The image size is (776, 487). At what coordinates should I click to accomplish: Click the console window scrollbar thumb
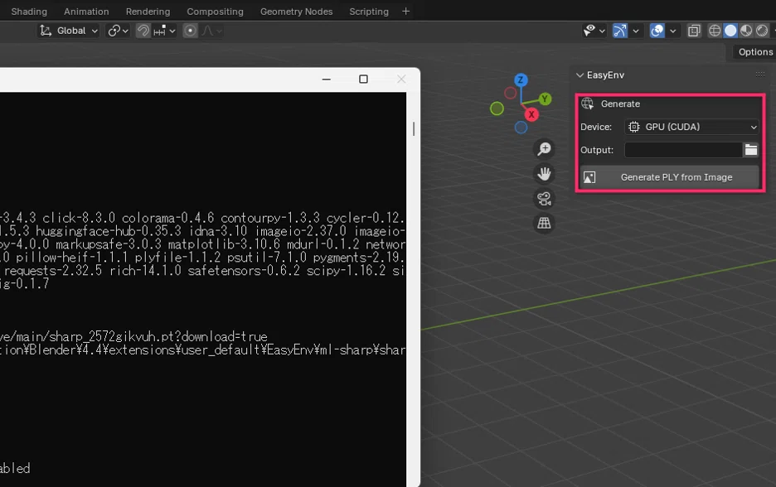click(413, 128)
